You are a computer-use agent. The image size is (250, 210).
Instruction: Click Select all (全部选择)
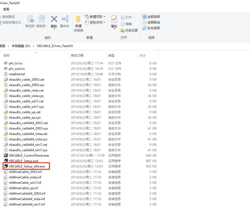pos(151,17)
